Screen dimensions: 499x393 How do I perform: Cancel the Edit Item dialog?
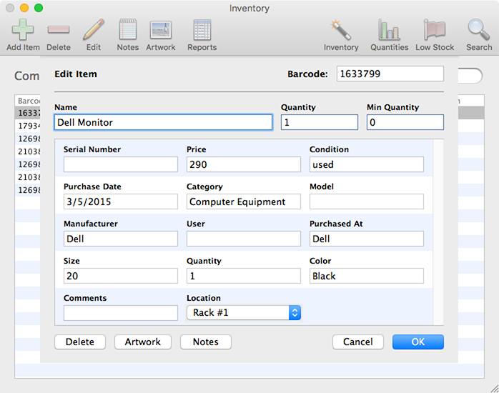[358, 342]
